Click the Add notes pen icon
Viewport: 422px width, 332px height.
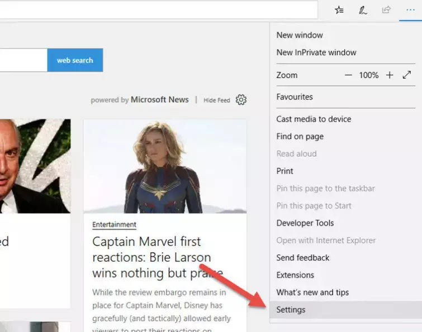363,10
